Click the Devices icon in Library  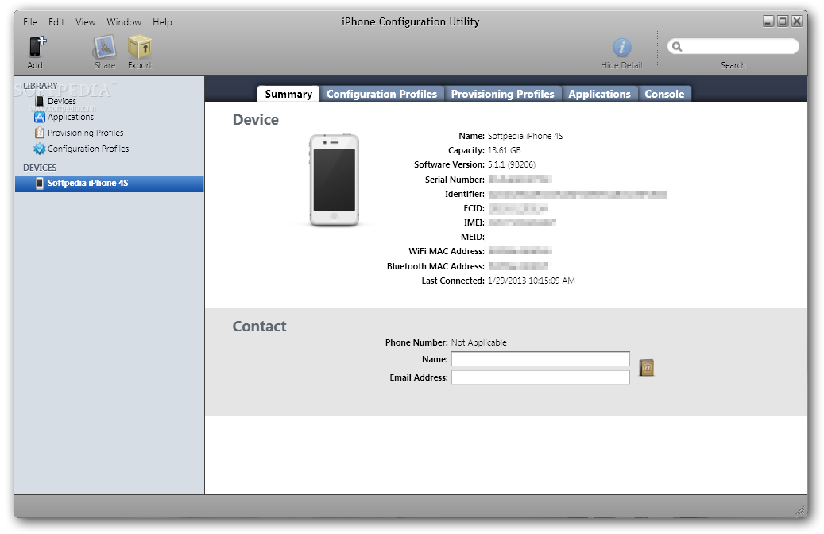40,101
